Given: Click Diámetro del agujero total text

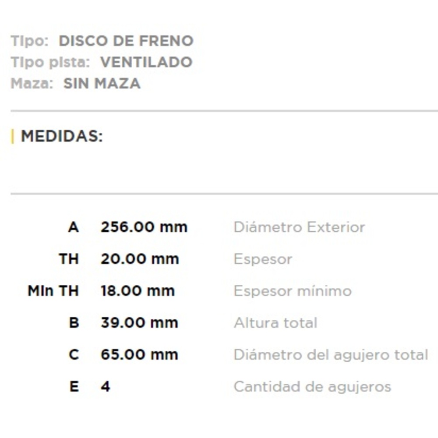Looking at the screenshot, I should [x=331, y=354].
